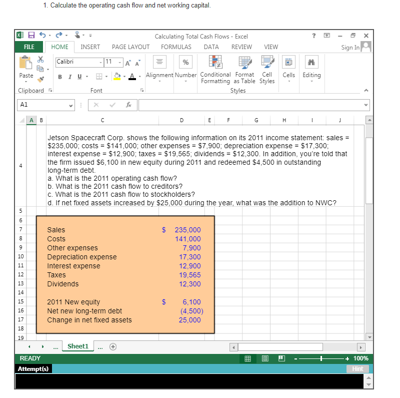Screen dimensions: 400x398
Task: Click the Hint button
Action: click(357, 369)
